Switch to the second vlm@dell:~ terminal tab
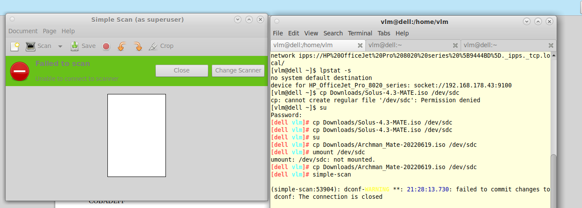This screenshot has height=208, width=582. pos(408,45)
